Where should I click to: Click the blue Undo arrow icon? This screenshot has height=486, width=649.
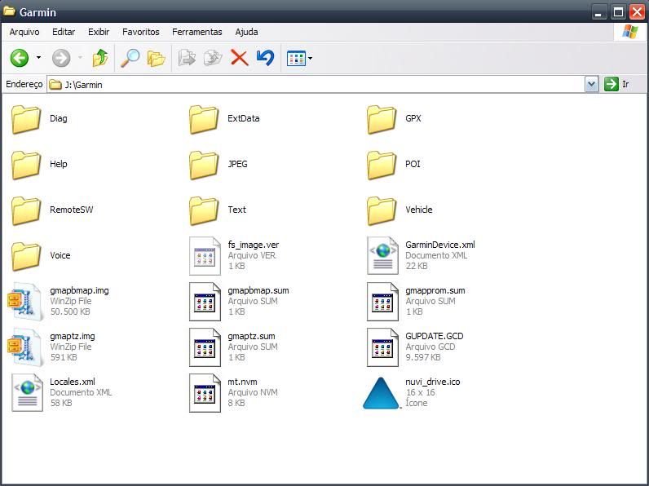265,58
